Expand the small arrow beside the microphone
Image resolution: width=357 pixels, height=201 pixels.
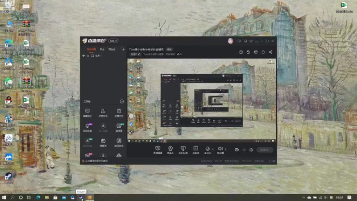pyautogui.click(x=213, y=149)
